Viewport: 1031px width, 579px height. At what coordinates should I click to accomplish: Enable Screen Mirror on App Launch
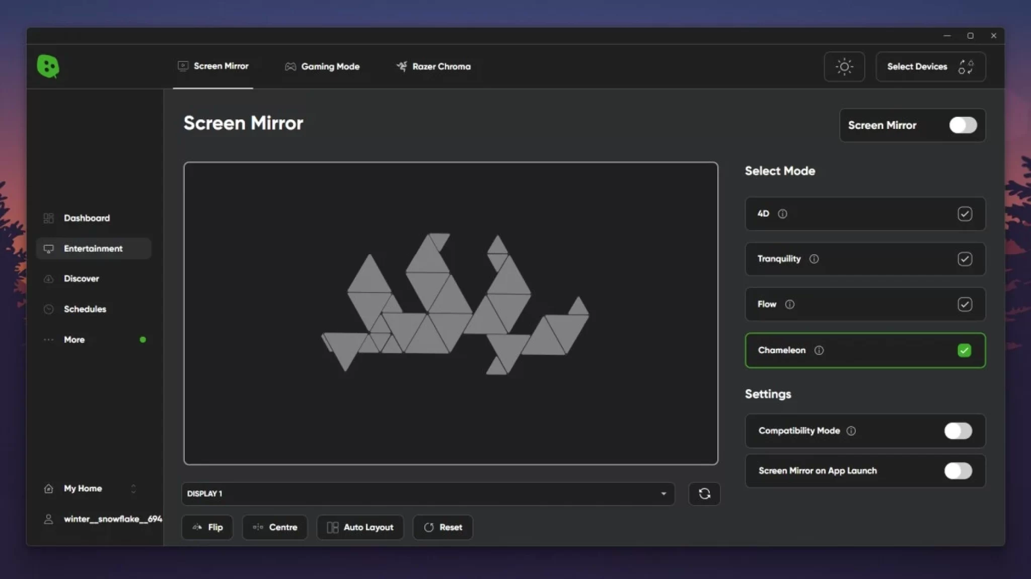click(958, 471)
